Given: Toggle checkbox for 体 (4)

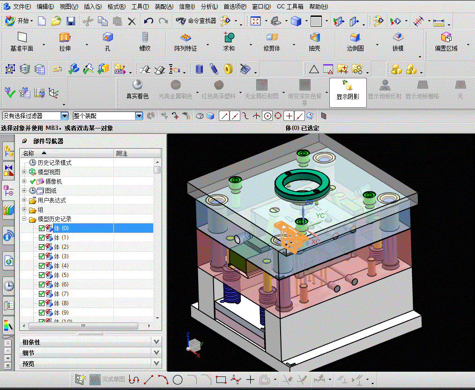Looking at the screenshot, I should (42, 266).
